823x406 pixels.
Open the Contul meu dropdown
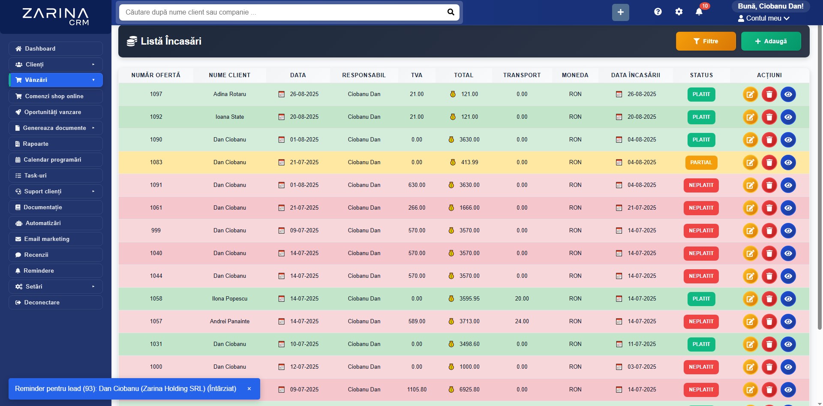(x=763, y=18)
